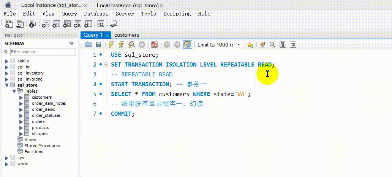Stop query execution hand icon
This screenshot has width=392, height=177.
[142, 45]
